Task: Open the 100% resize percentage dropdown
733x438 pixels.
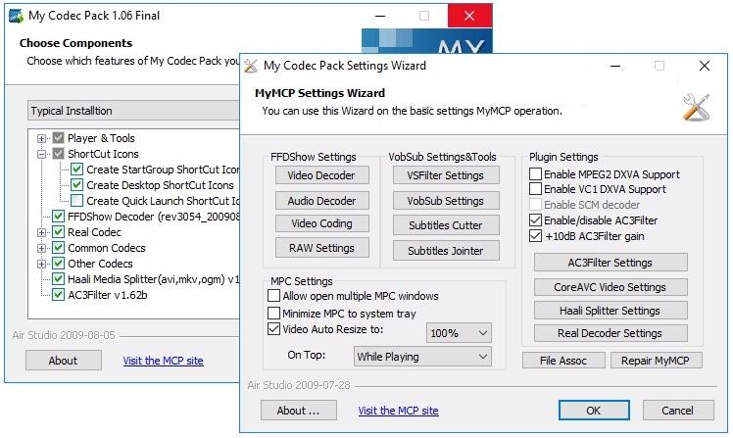Action: pyautogui.click(x=458, y=333)
